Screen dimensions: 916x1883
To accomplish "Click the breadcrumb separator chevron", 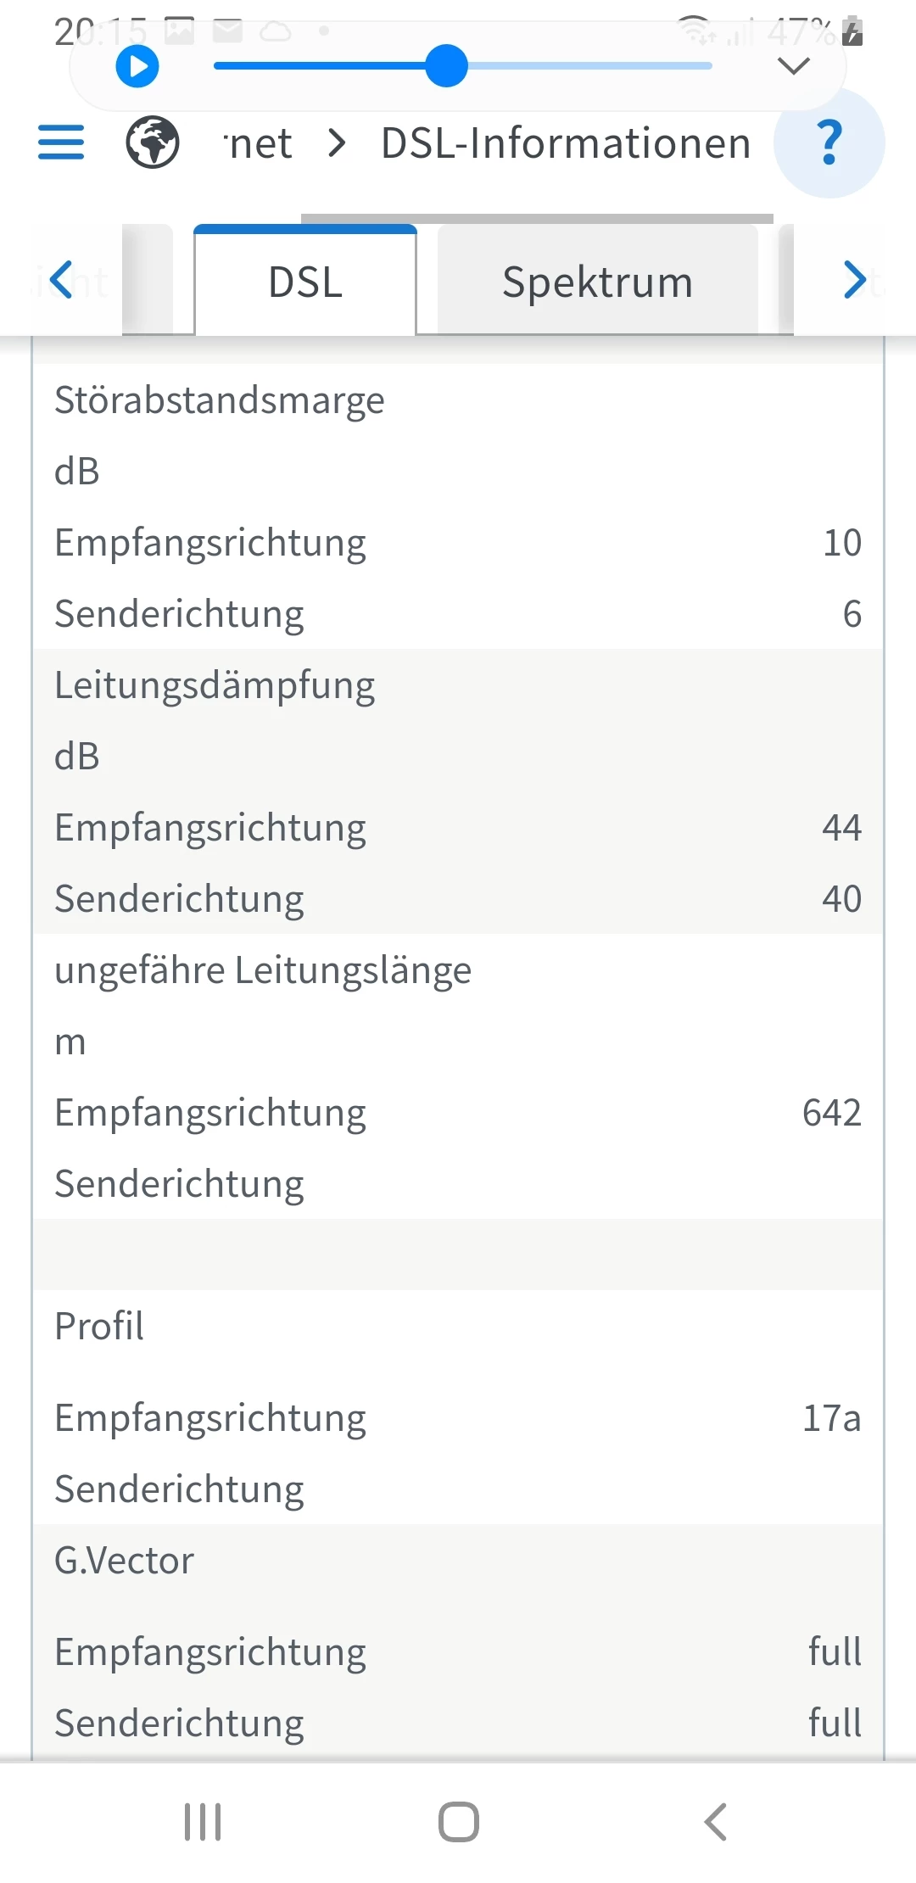I will tap(337, 142).
